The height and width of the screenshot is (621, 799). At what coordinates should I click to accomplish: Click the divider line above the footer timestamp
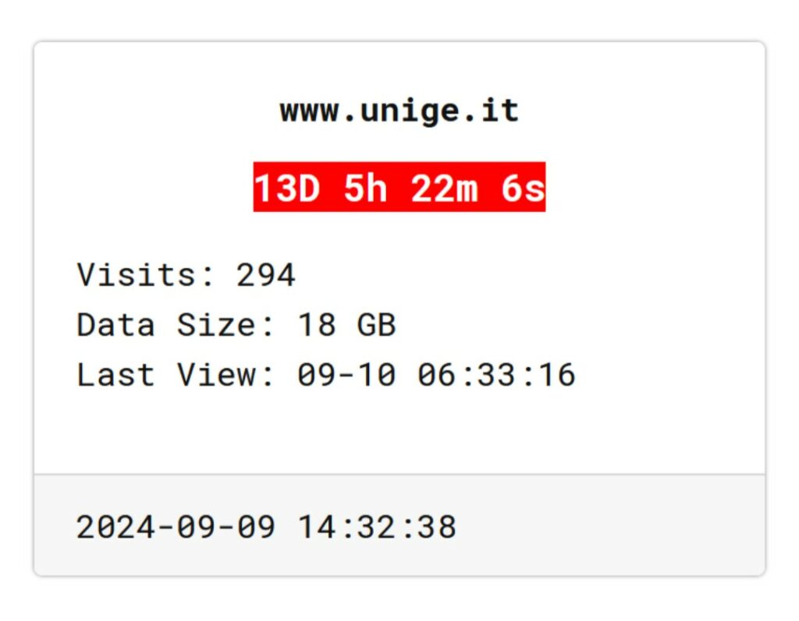(399, 474)
